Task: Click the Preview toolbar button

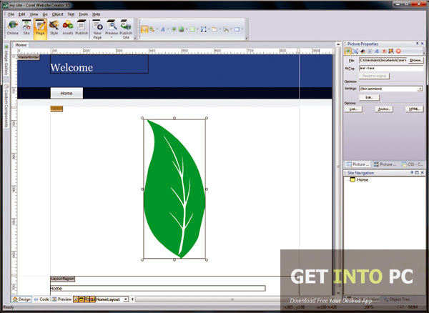Action: pos(112,27)
